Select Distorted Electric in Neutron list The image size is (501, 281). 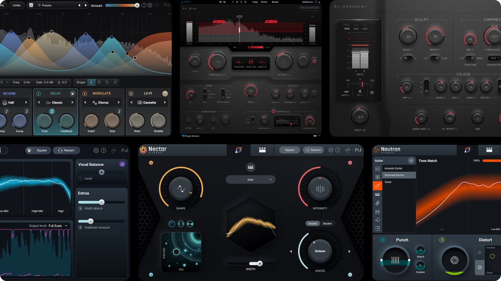coord(399,175)
